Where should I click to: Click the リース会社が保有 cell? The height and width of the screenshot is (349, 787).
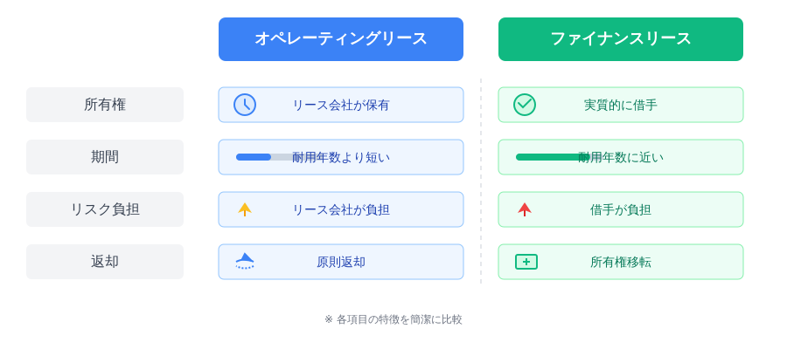click(x=341, y=105)
